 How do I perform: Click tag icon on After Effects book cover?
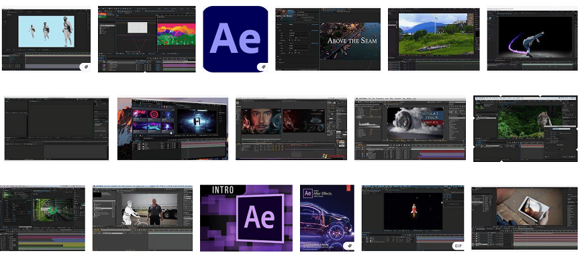point(349,246)
